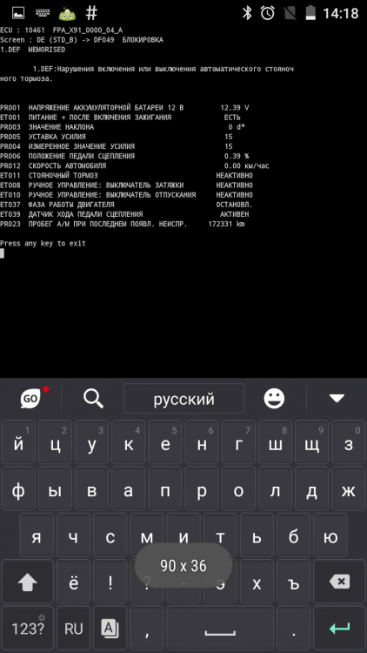Open the emoji smiley panel

click(274, 399)
